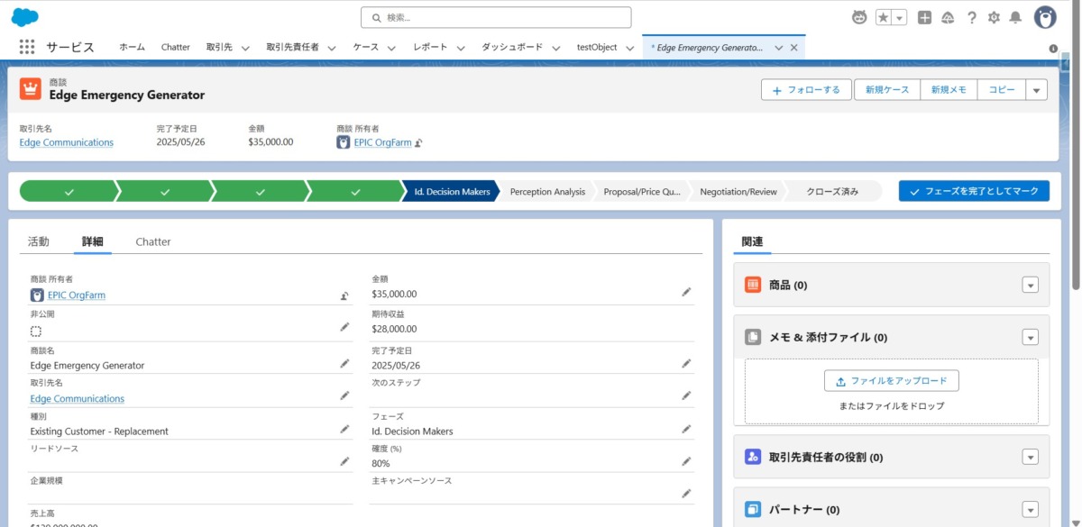This screenshot has width=1082, height=527.
Task: Select the クローズ済み path stage
Action: tap(832, 191)
